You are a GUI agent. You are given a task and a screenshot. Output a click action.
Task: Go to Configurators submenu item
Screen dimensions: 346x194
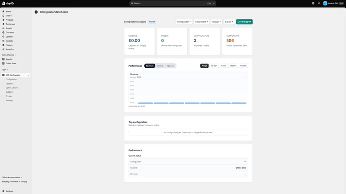pos(12,79)
